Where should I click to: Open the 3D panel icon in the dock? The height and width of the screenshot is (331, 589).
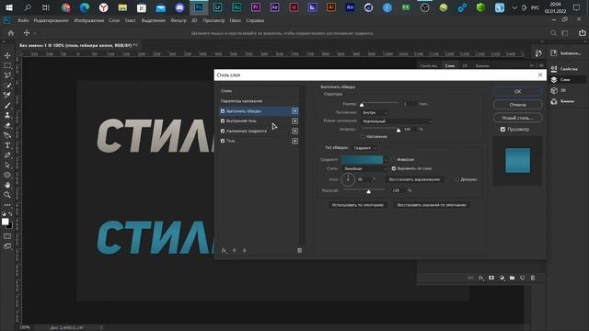pos(554,90)
